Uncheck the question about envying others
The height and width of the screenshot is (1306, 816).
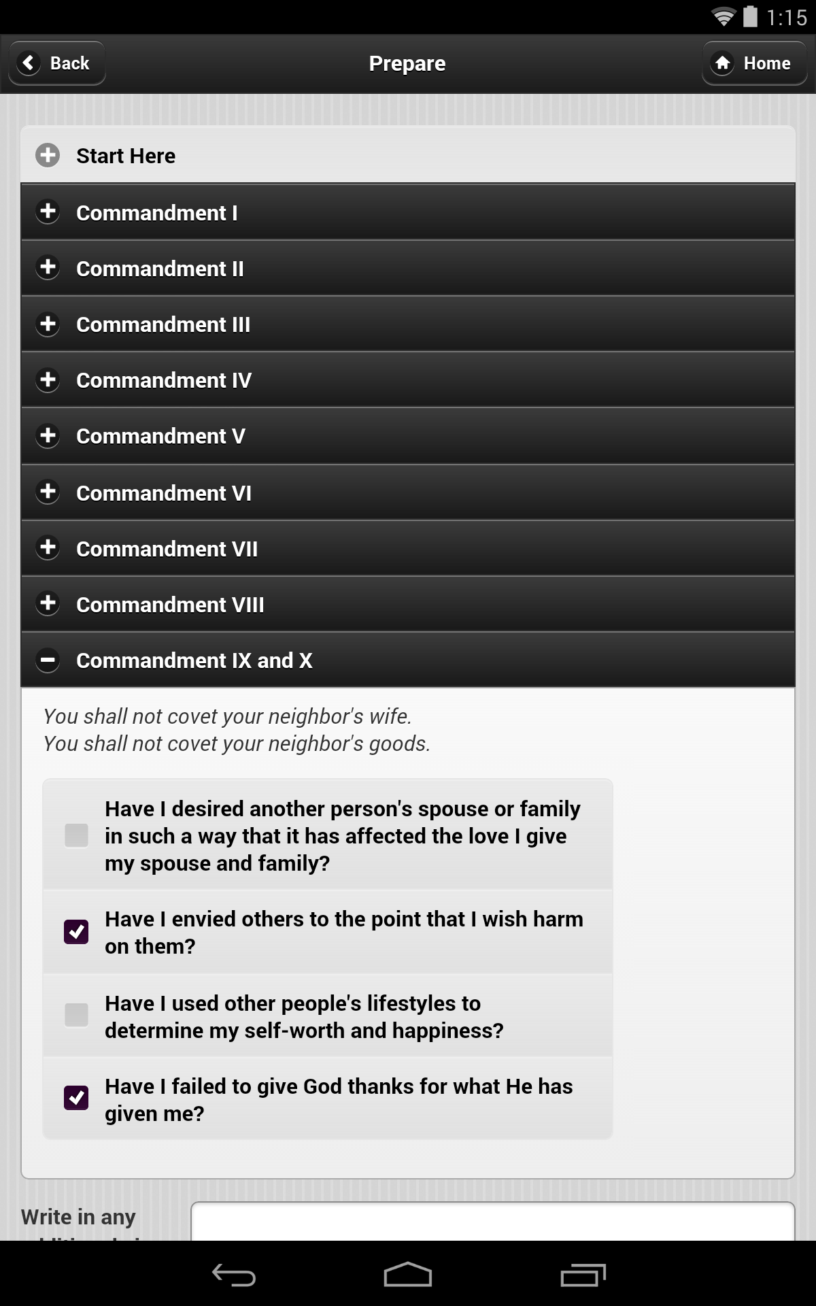[x=77, y=932]
